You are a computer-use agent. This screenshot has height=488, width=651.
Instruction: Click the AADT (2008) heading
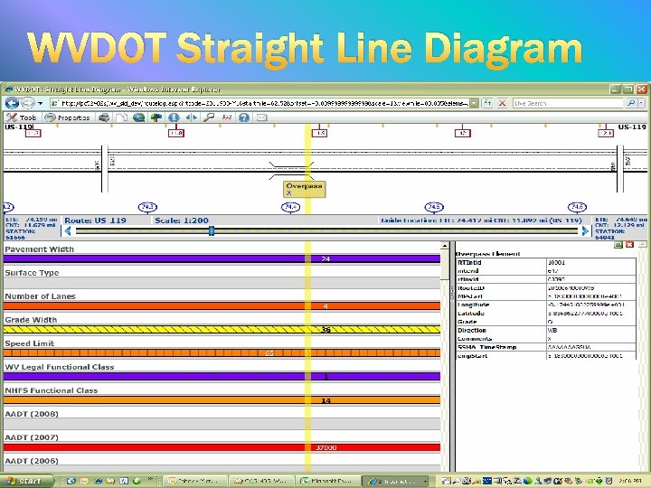(32, 414)
